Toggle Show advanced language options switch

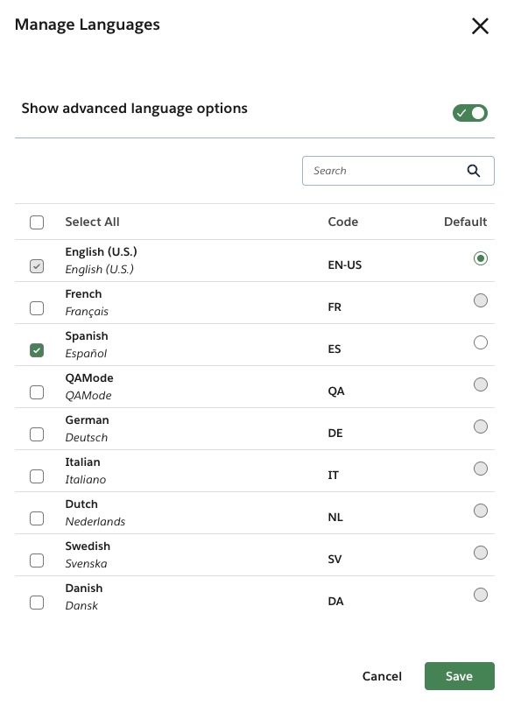tap(469, 113)
